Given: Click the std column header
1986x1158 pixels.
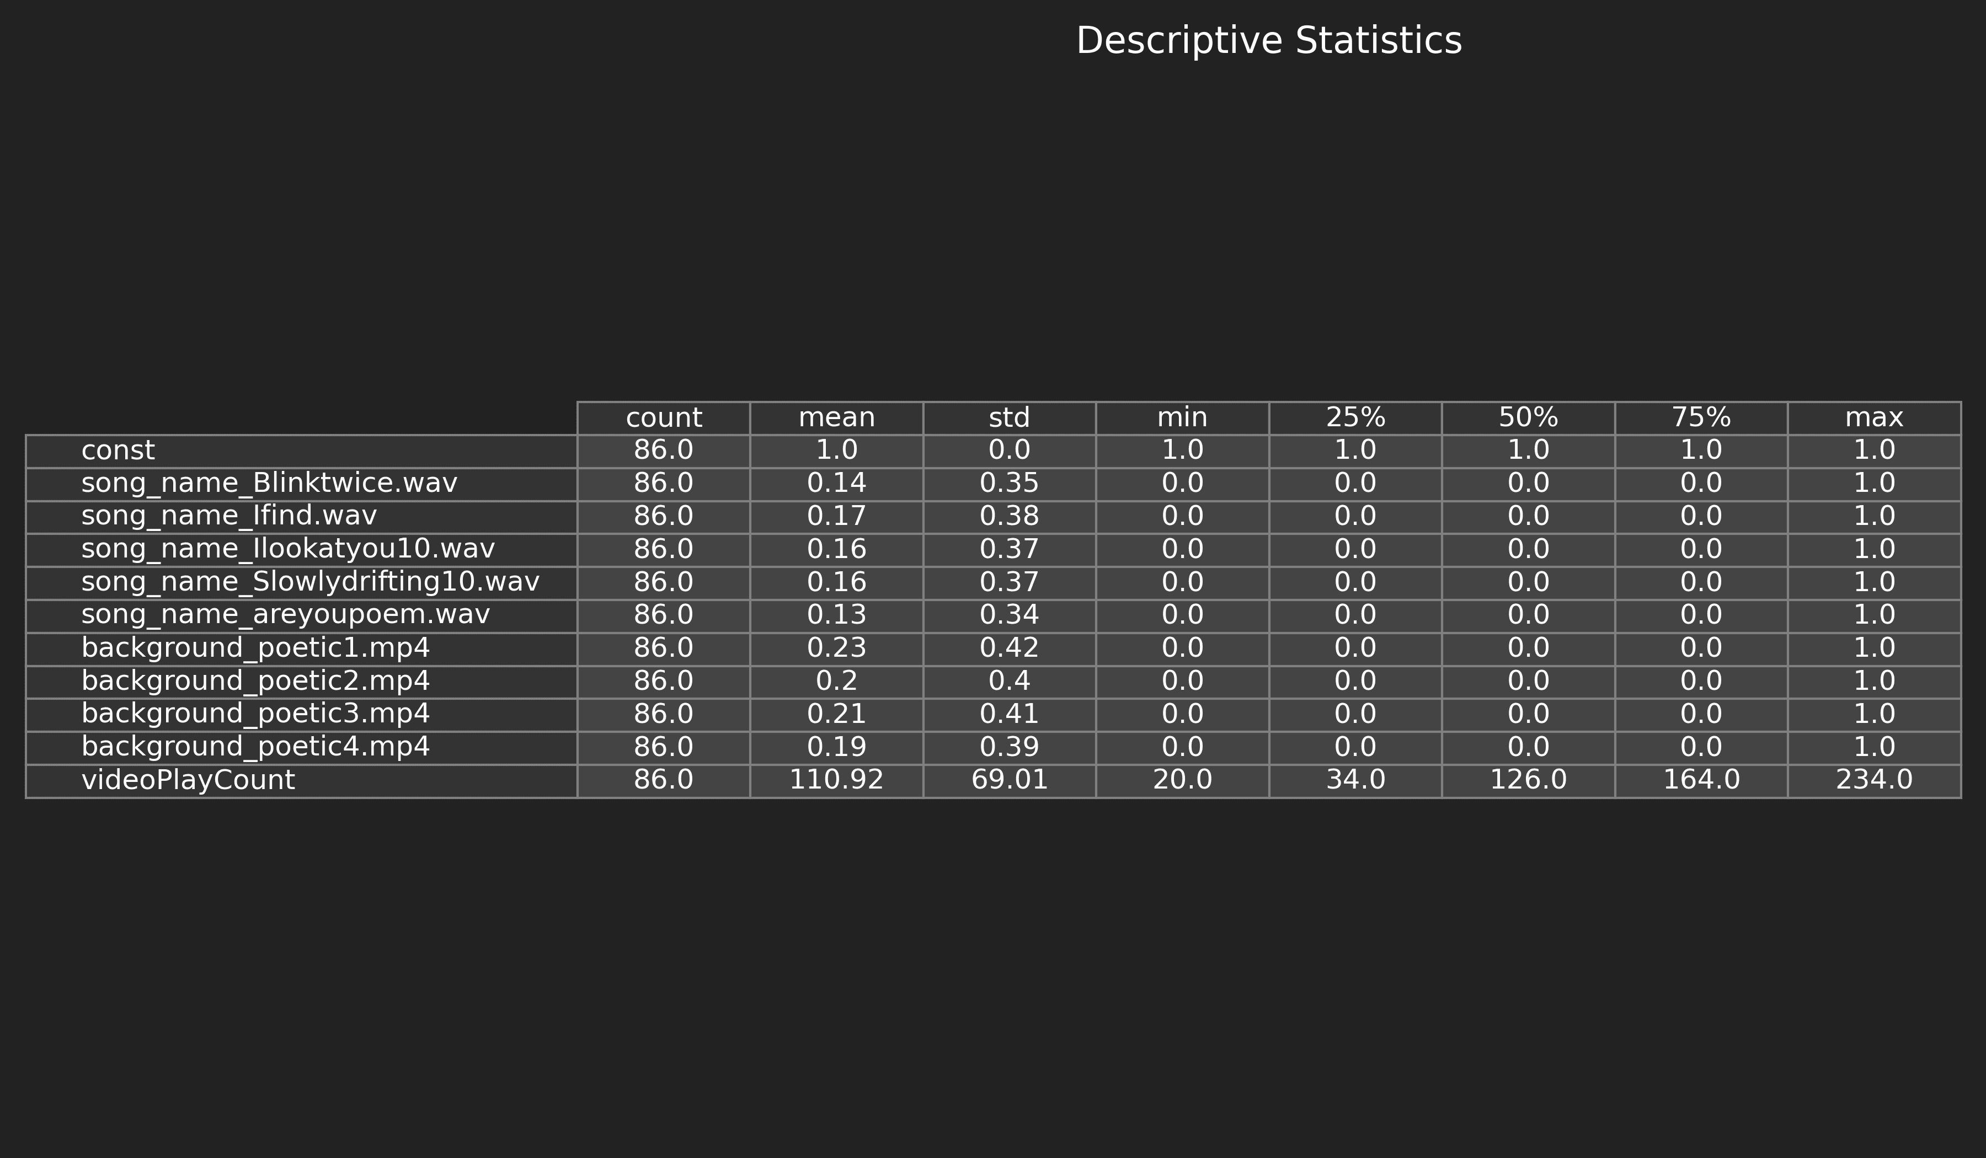Looking at the screenshot, I should point(1009,417).
